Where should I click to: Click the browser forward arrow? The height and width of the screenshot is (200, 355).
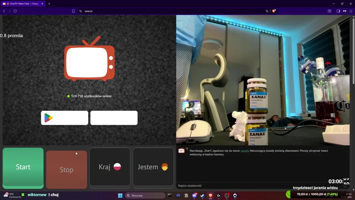point(9,11)
